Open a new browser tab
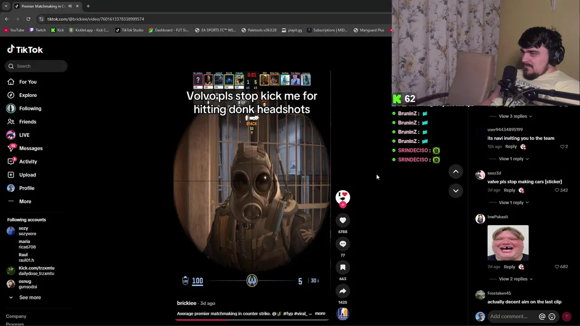Screen dimensions: 580x326 point(88,6)
